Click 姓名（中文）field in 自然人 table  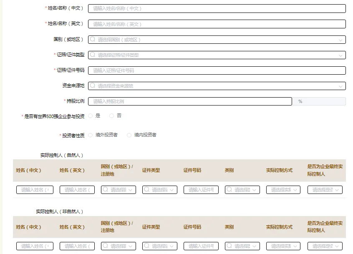coord(35,190)
